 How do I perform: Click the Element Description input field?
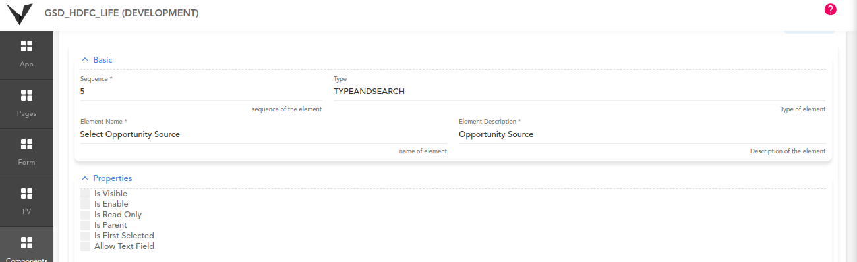click(x=642, y=134)
